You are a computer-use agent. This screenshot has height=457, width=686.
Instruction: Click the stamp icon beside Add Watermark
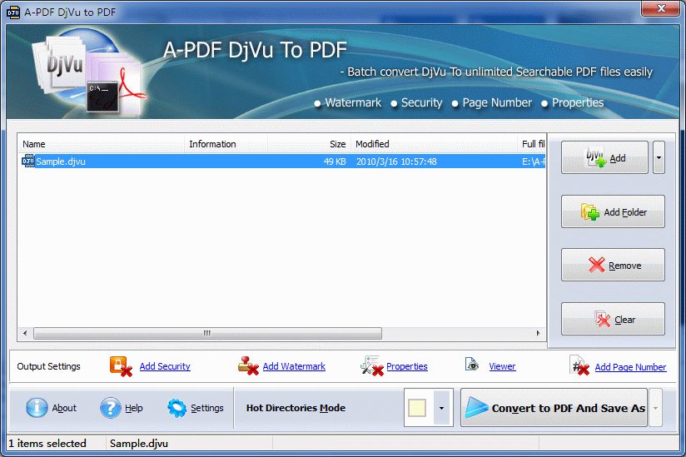[x=248, y=365]
